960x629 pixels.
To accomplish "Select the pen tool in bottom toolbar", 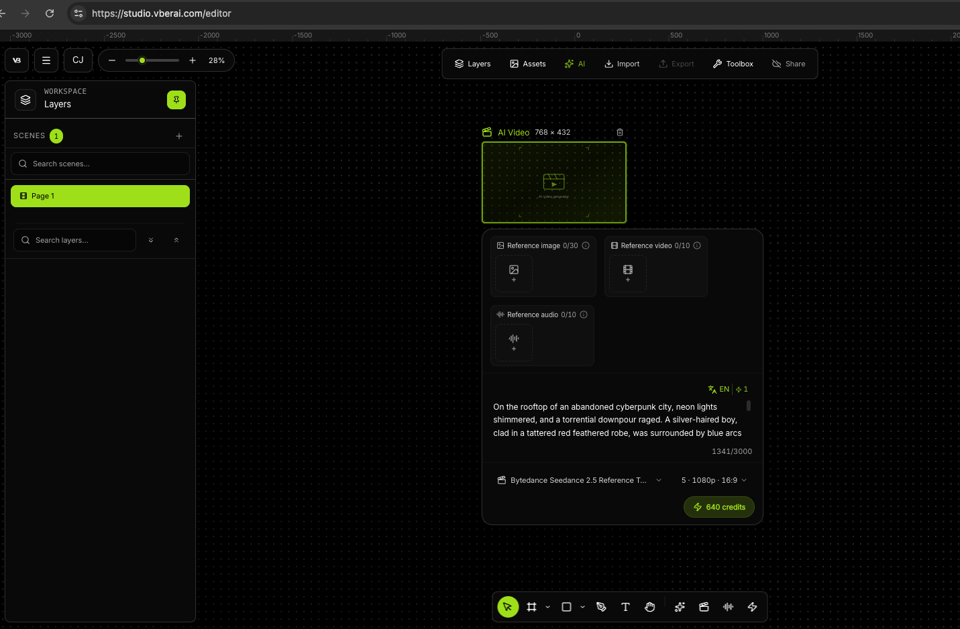I will [x=601, y=607].
